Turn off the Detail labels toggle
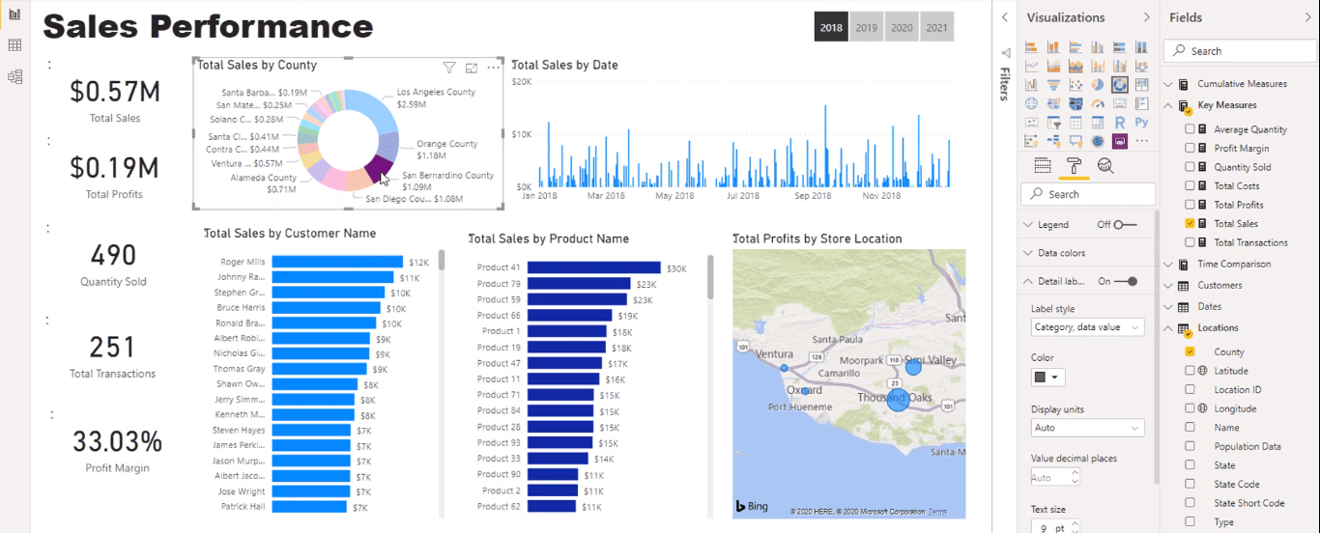 click(x=1126, y=281)
